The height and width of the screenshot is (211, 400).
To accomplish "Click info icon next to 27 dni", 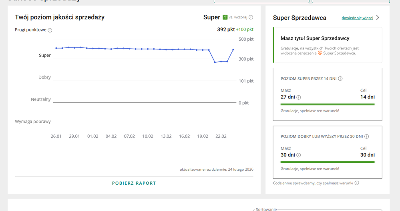I will [x=299, y=97].
